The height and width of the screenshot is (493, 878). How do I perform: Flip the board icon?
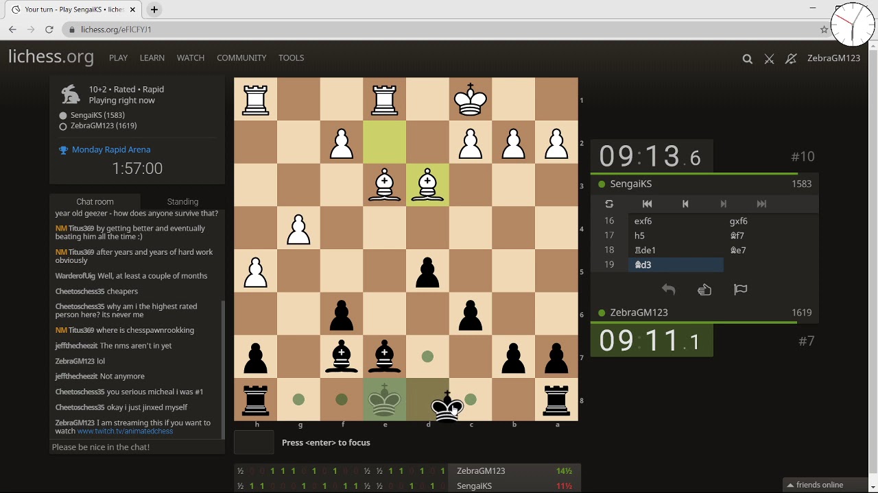coord(609,204)
